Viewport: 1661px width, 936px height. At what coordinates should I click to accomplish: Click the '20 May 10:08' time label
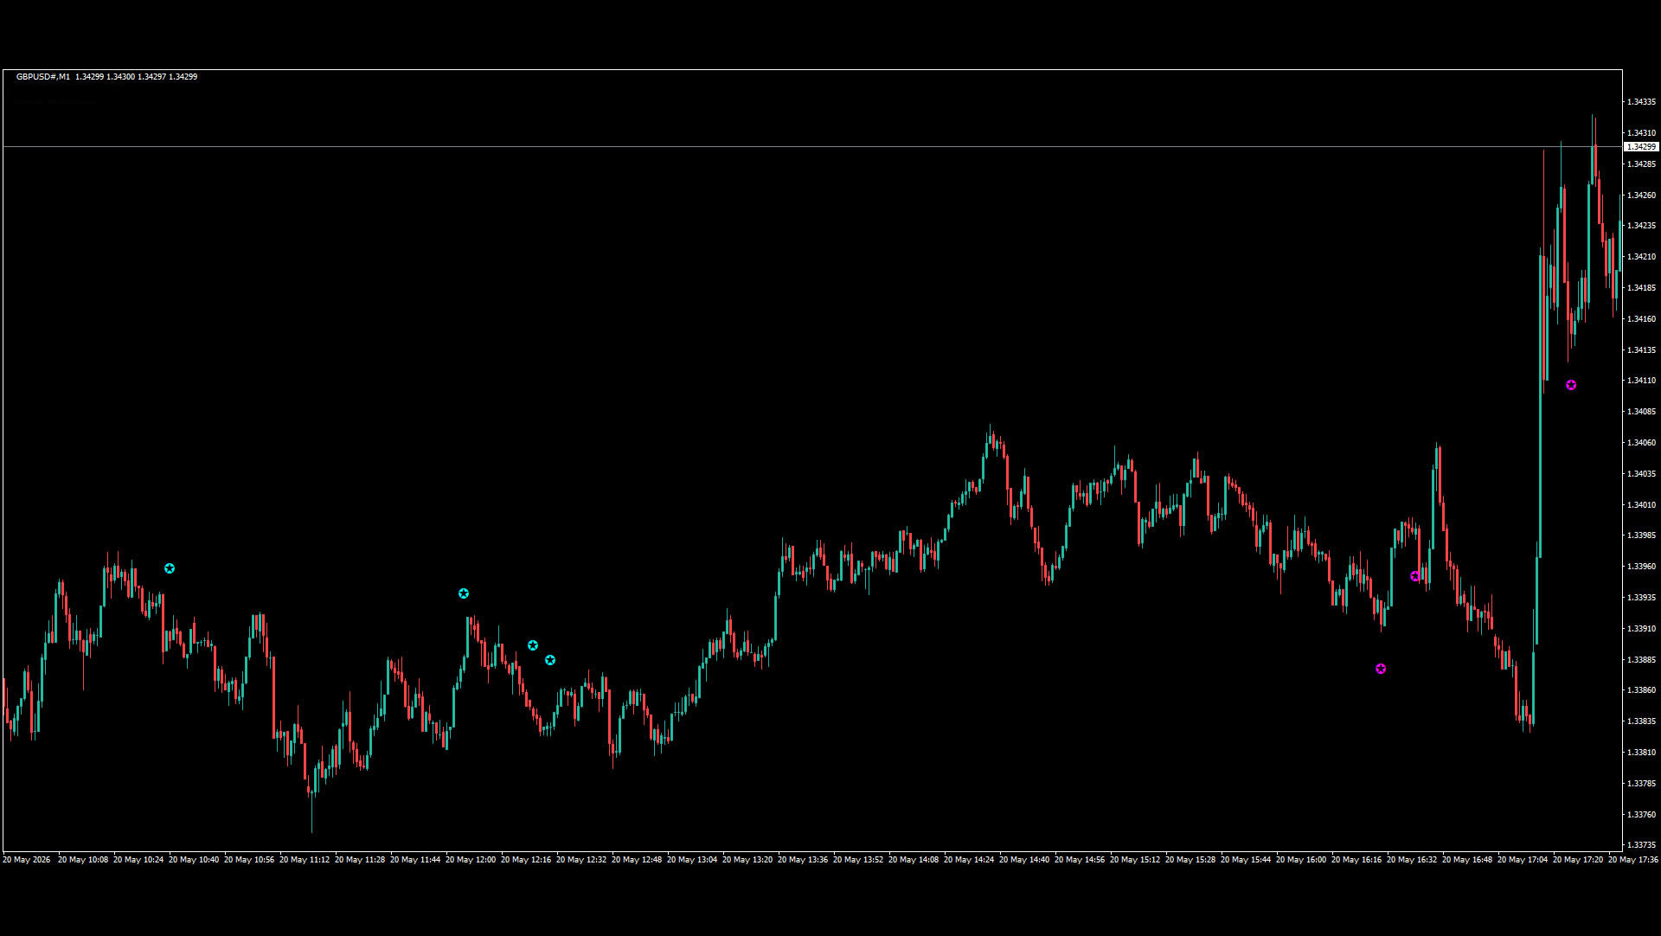[83, 860]
